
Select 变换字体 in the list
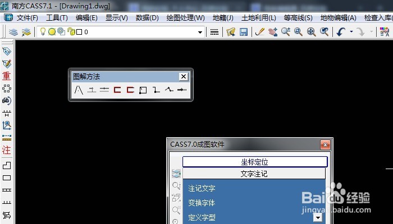point(202,203)
